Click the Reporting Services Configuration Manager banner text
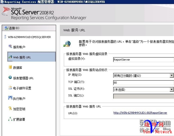Screen dimensions: 174x136 49,18
